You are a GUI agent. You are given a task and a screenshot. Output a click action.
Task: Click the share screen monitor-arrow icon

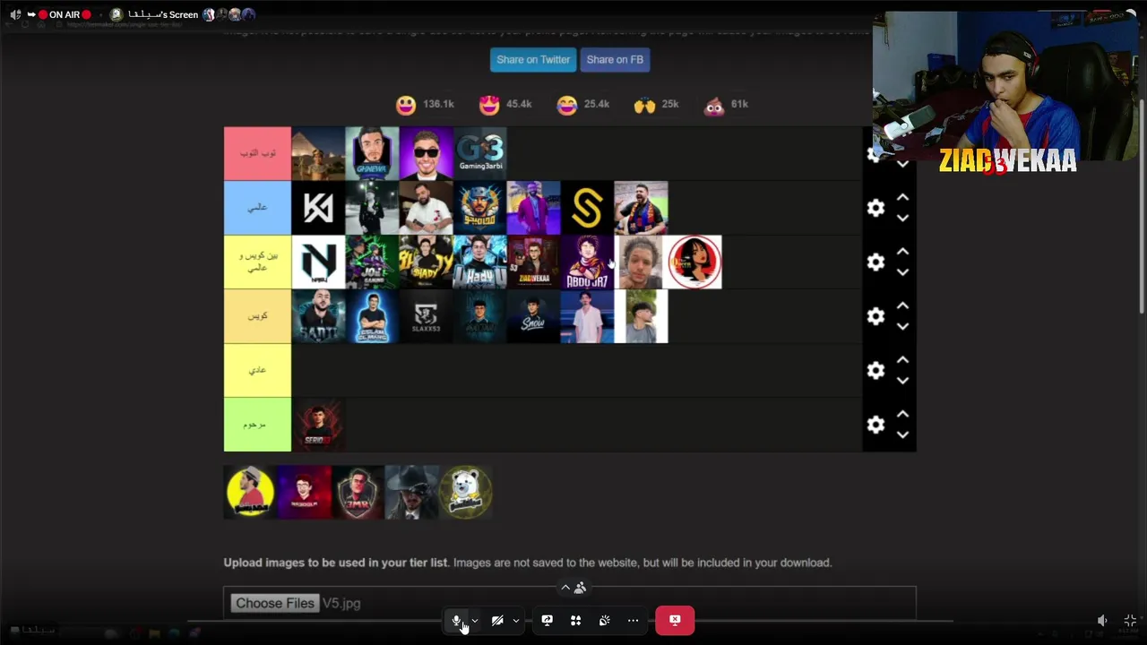(x=547, y=620)
